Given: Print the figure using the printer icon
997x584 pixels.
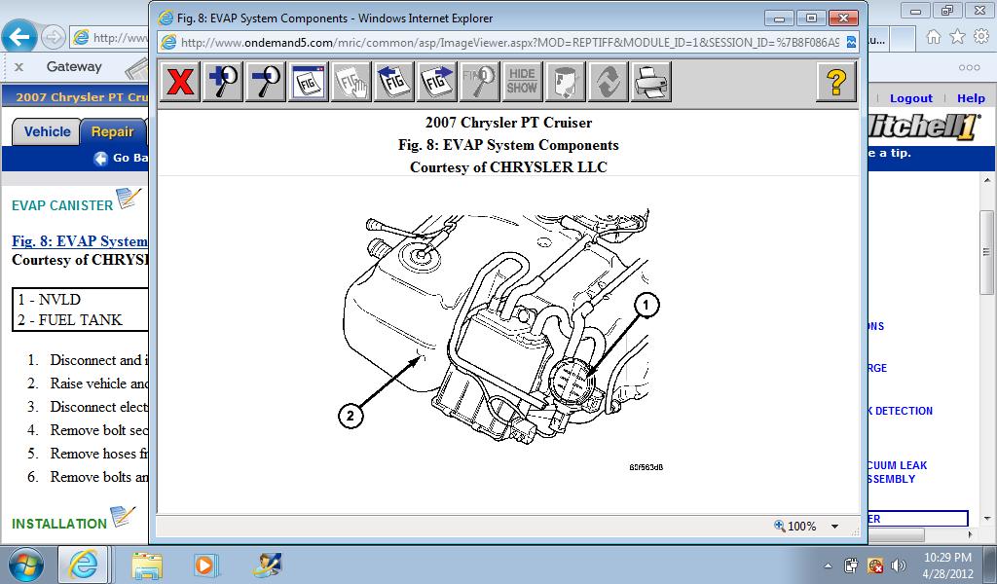Looking at the screenshot, I should 650,82.
